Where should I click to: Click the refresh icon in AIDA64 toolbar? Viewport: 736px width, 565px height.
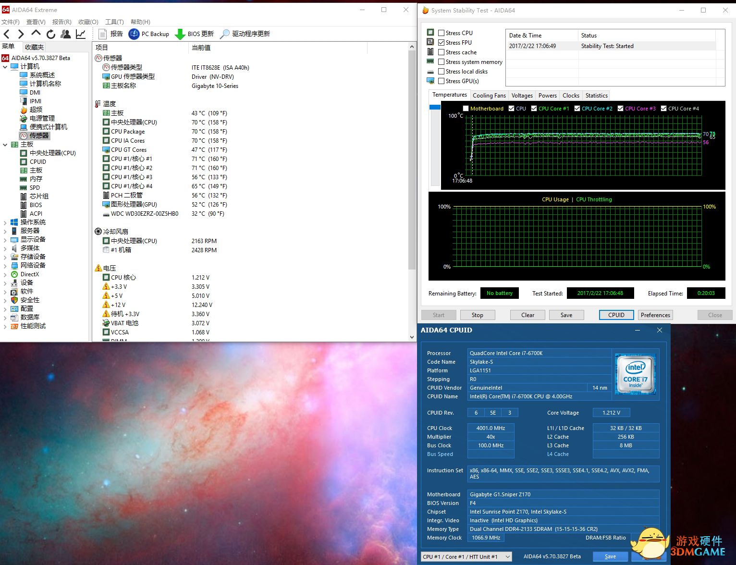click(50, 34)
